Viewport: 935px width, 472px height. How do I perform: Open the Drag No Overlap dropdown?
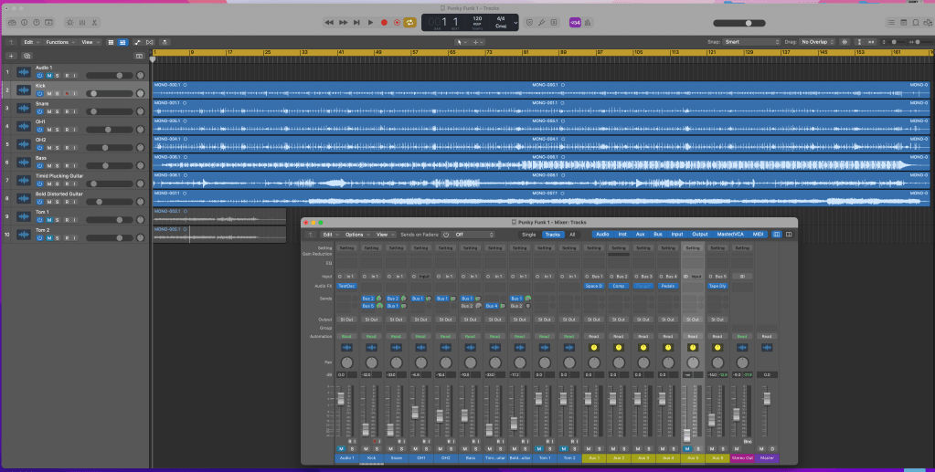click(815, 42)
